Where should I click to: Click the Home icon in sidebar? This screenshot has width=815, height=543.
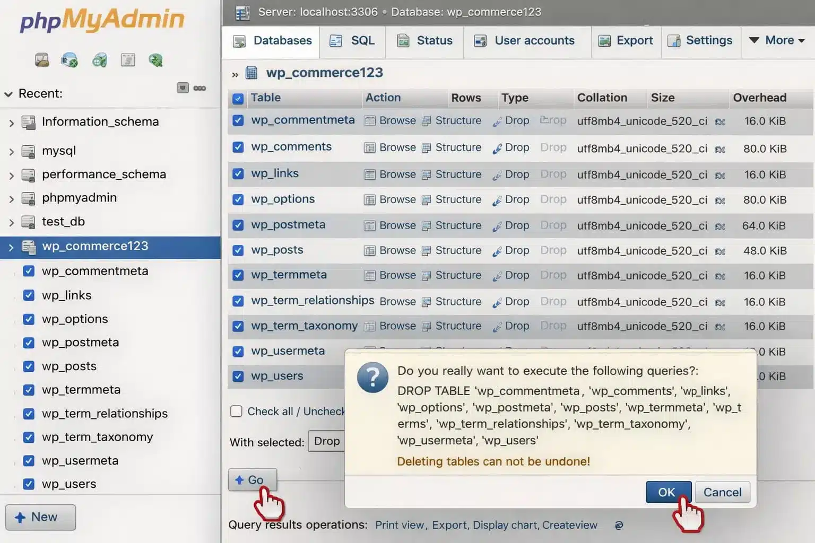[x=42, y=60]
